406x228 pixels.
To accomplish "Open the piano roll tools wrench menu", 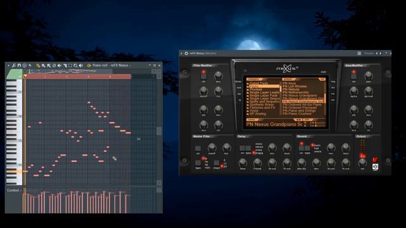I will [x=14, y=66].
